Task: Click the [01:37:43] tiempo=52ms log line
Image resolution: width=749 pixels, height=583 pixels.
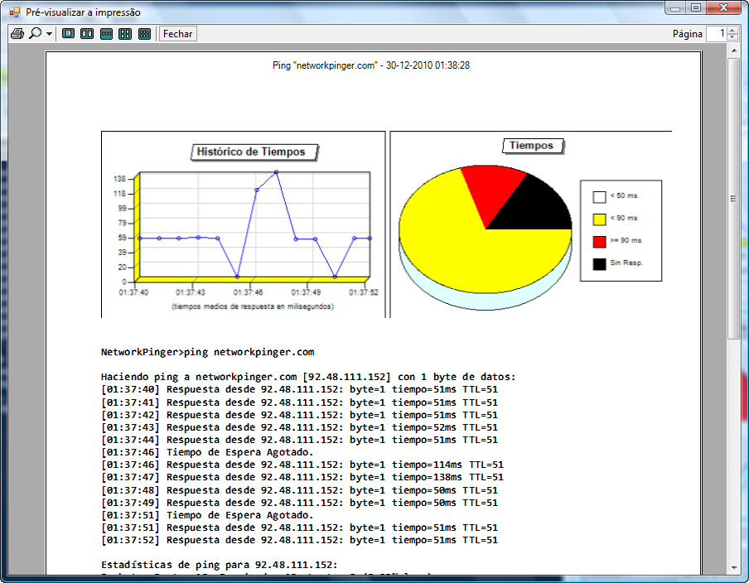Action: point(299,427)
